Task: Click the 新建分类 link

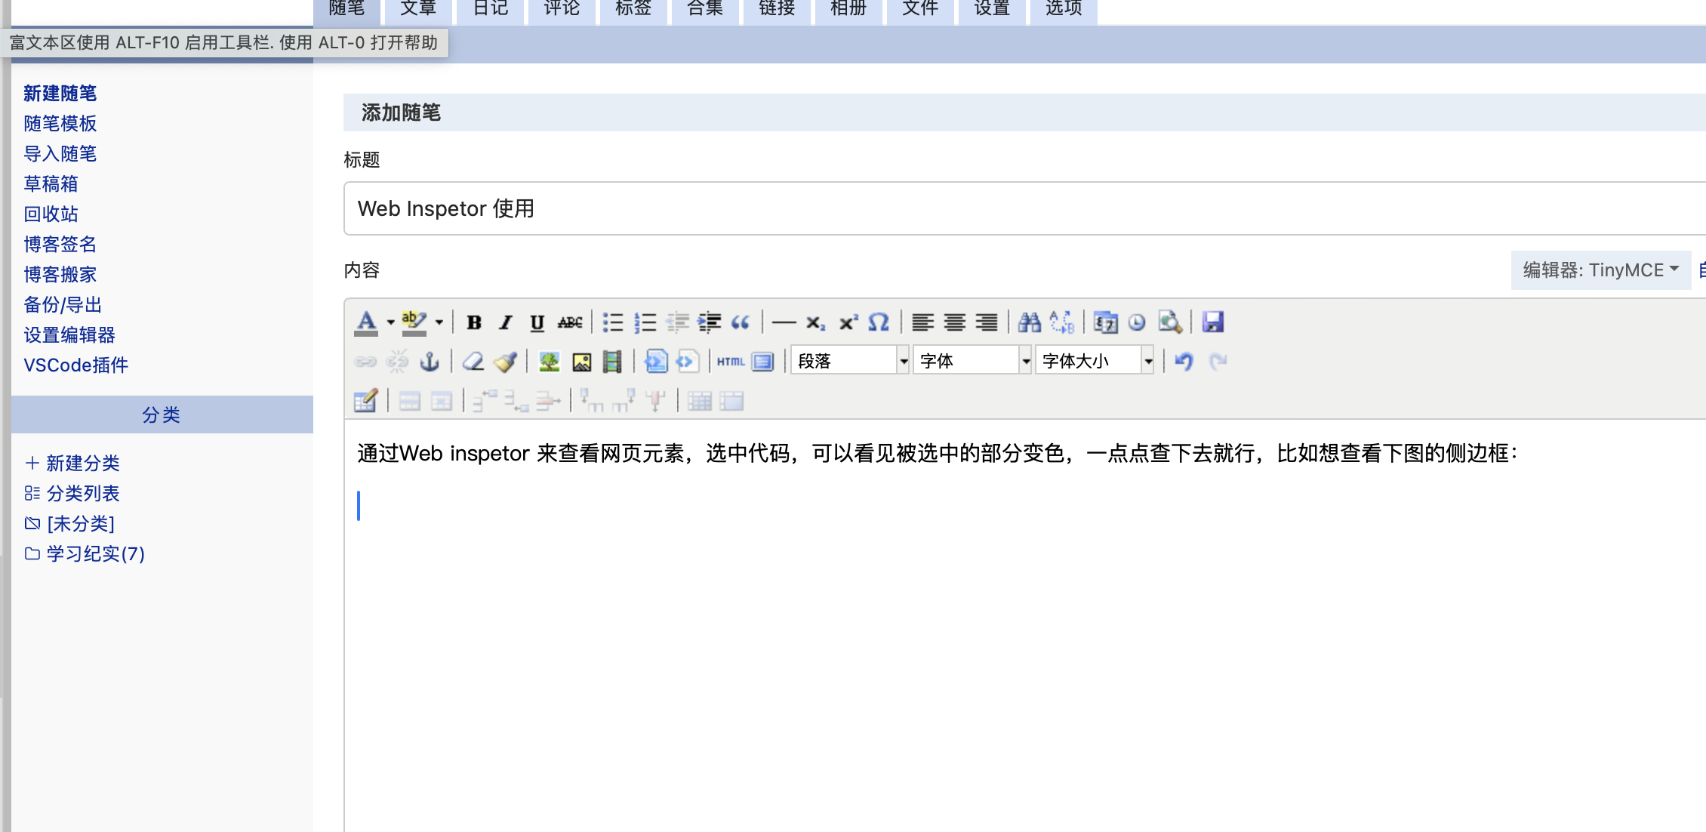Action: pos(82,464)
